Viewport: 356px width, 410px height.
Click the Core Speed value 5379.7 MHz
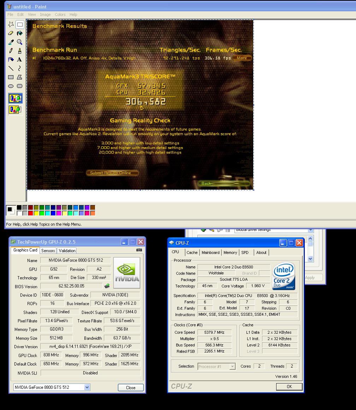(214, 332)
